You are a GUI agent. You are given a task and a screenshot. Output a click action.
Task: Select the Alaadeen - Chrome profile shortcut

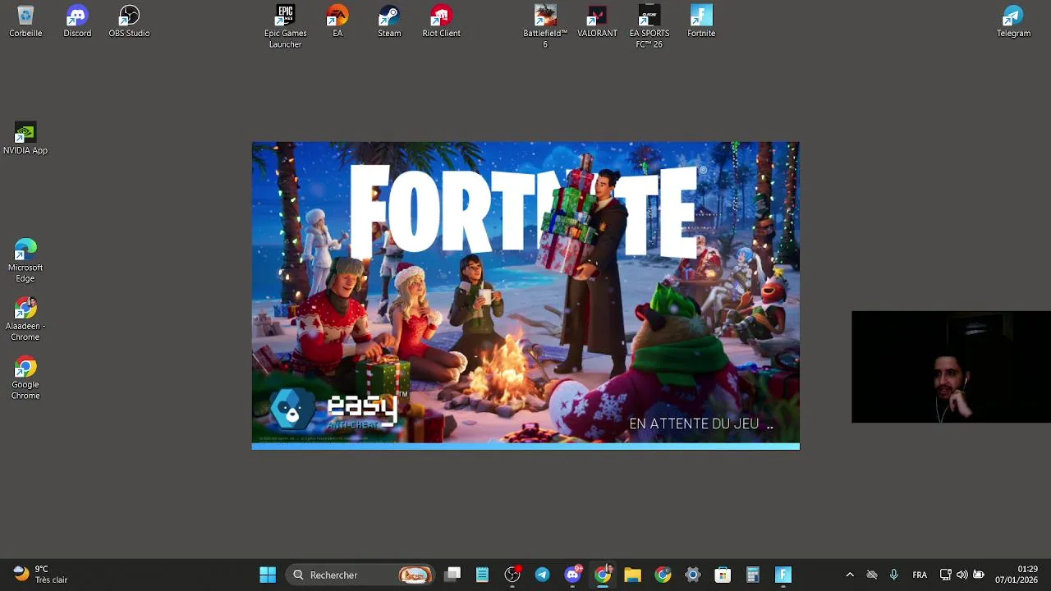25,319
